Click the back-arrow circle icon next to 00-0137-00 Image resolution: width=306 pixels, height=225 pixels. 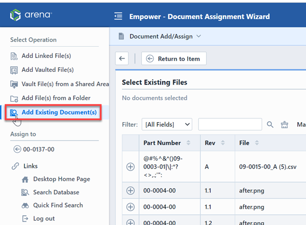coord(17,149)
